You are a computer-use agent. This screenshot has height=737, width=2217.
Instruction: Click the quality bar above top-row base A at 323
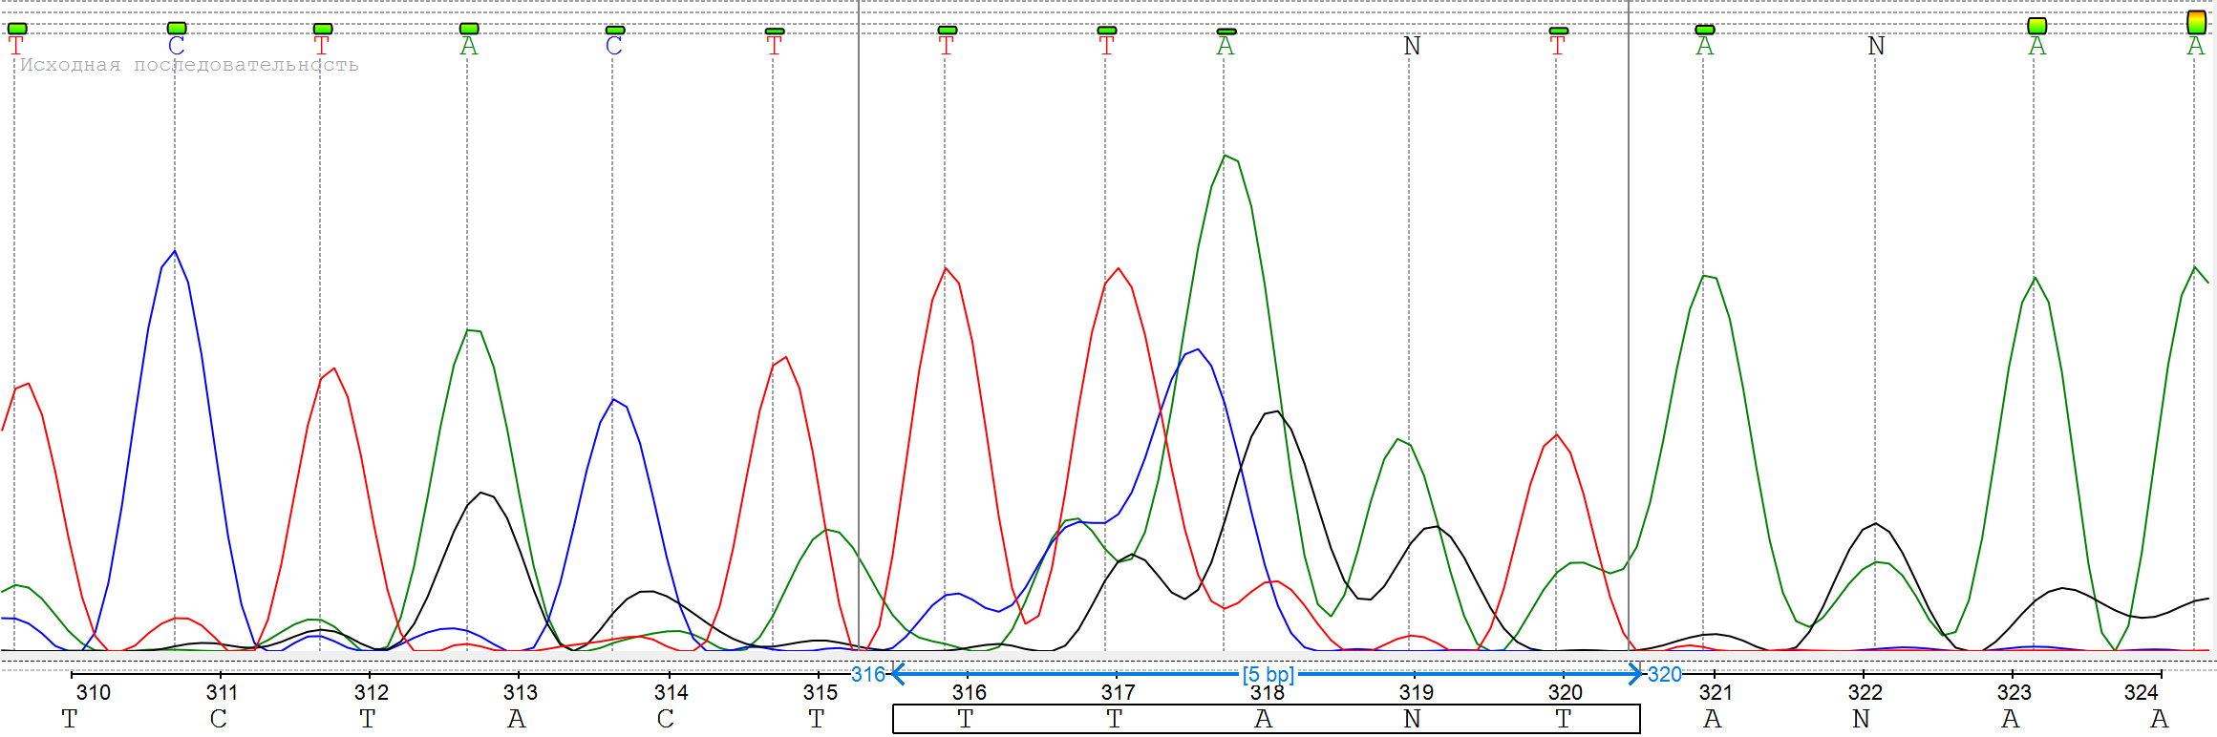pos(2036,26)
